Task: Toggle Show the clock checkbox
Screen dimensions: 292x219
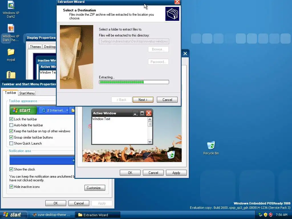Action: (11, 169)
